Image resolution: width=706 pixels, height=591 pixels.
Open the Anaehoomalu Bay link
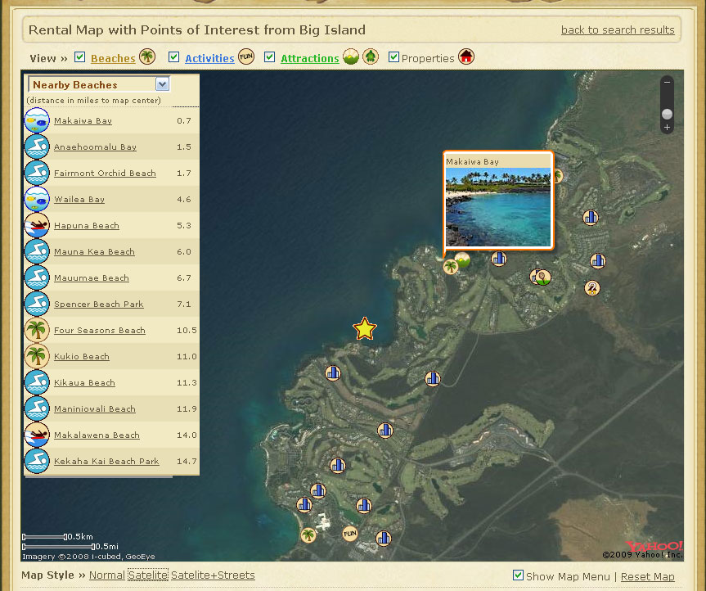coord(95,147)
